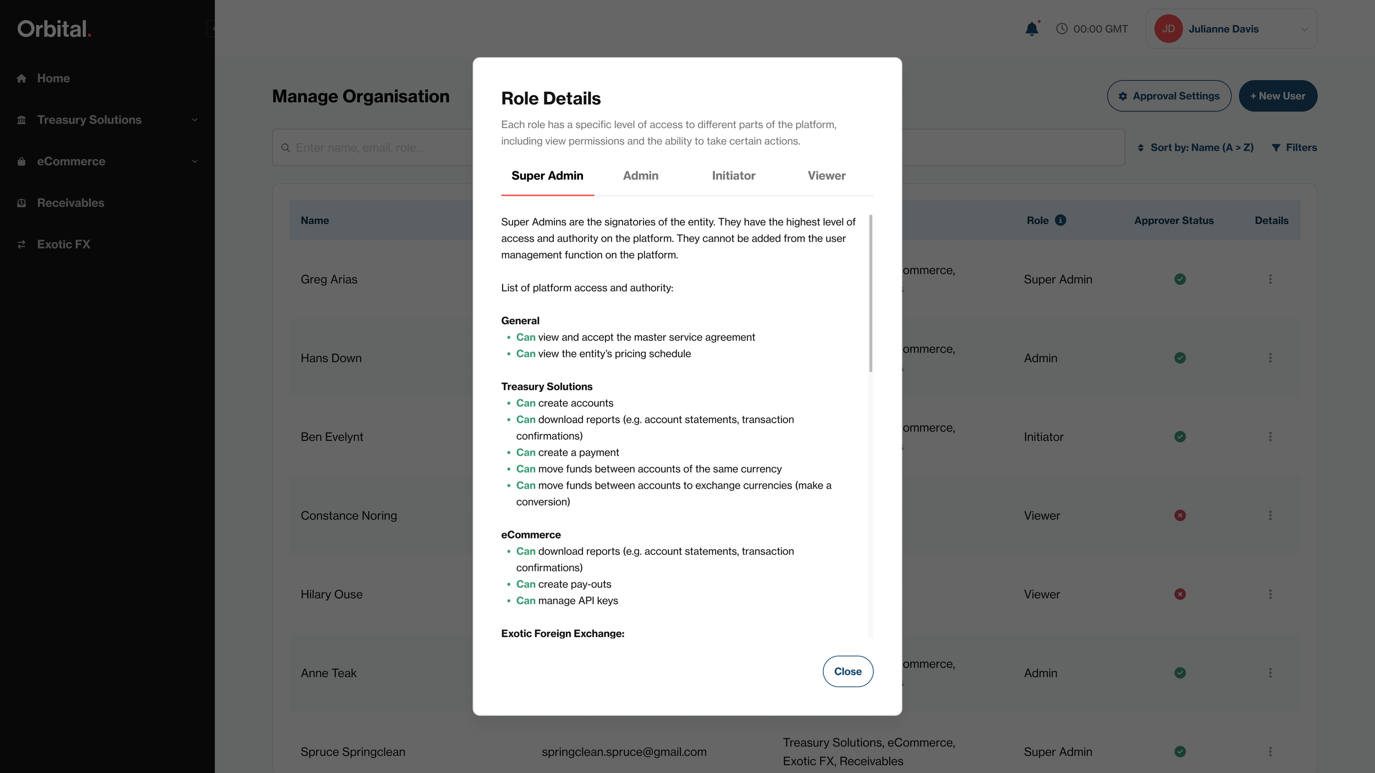Expand the eCommerce sidebar chevron
This screenshot has height=773, width=1375.
coord(195,161)
